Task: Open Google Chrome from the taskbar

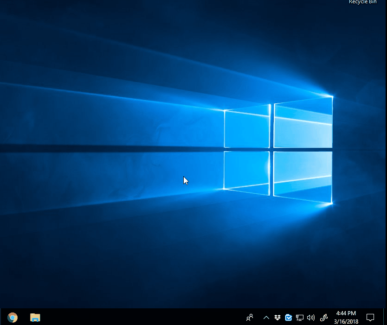Action: tap(13, 318)
